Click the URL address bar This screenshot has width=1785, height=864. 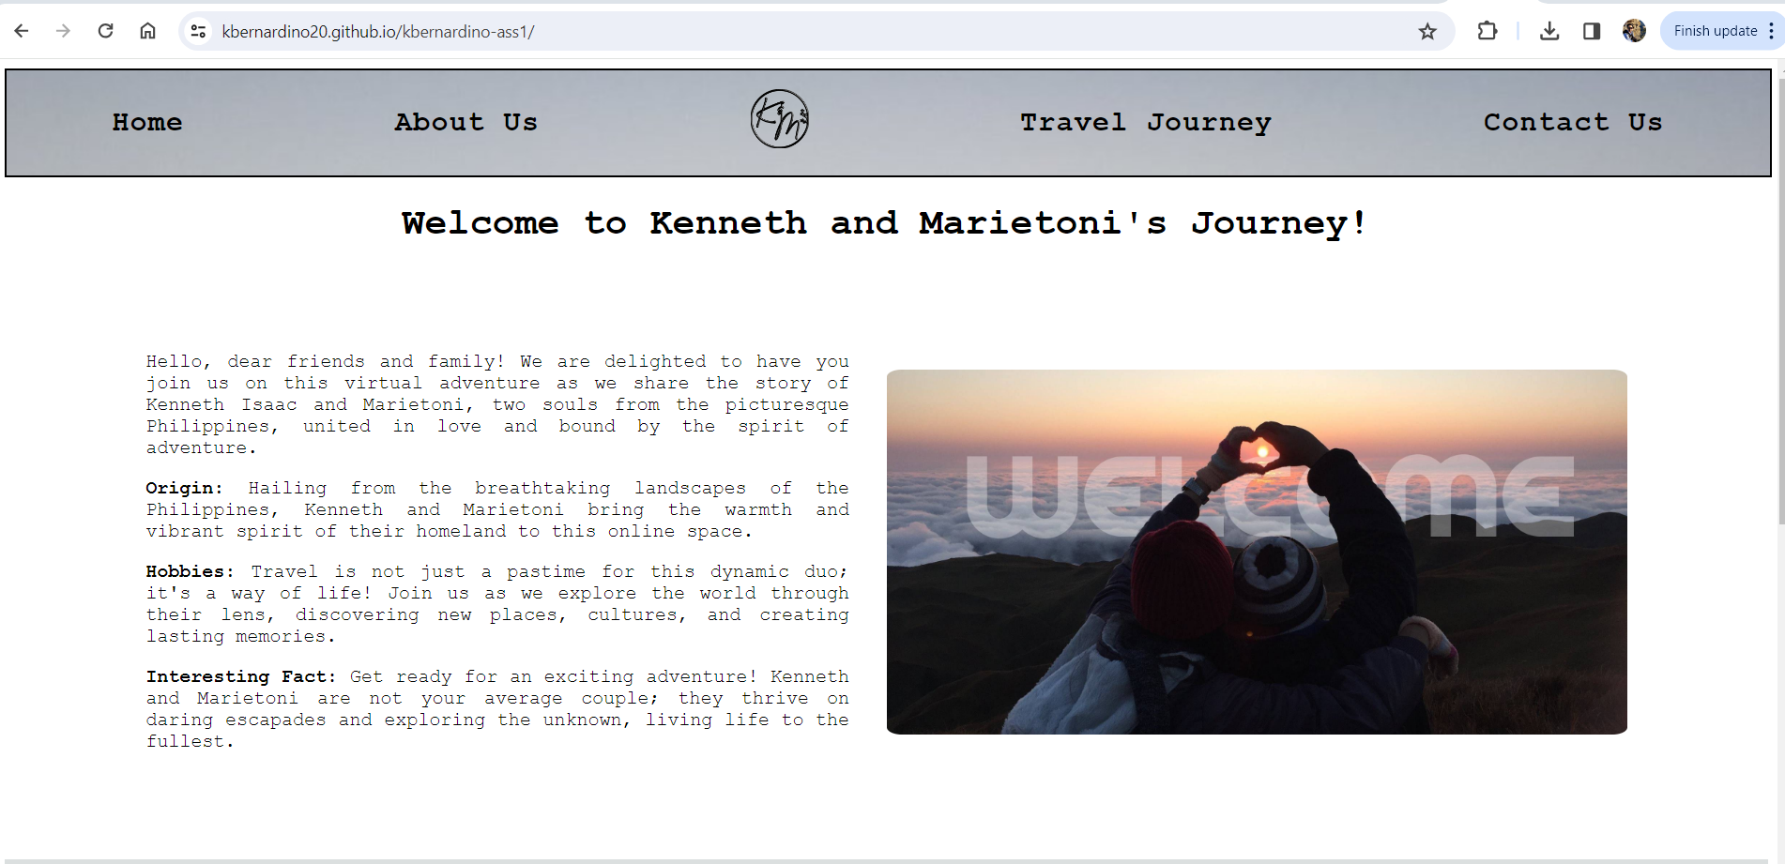tap(807, 31)
